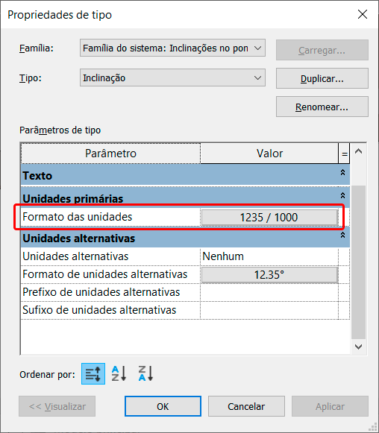Click the scrollbar up arrow

coord(359,151)
